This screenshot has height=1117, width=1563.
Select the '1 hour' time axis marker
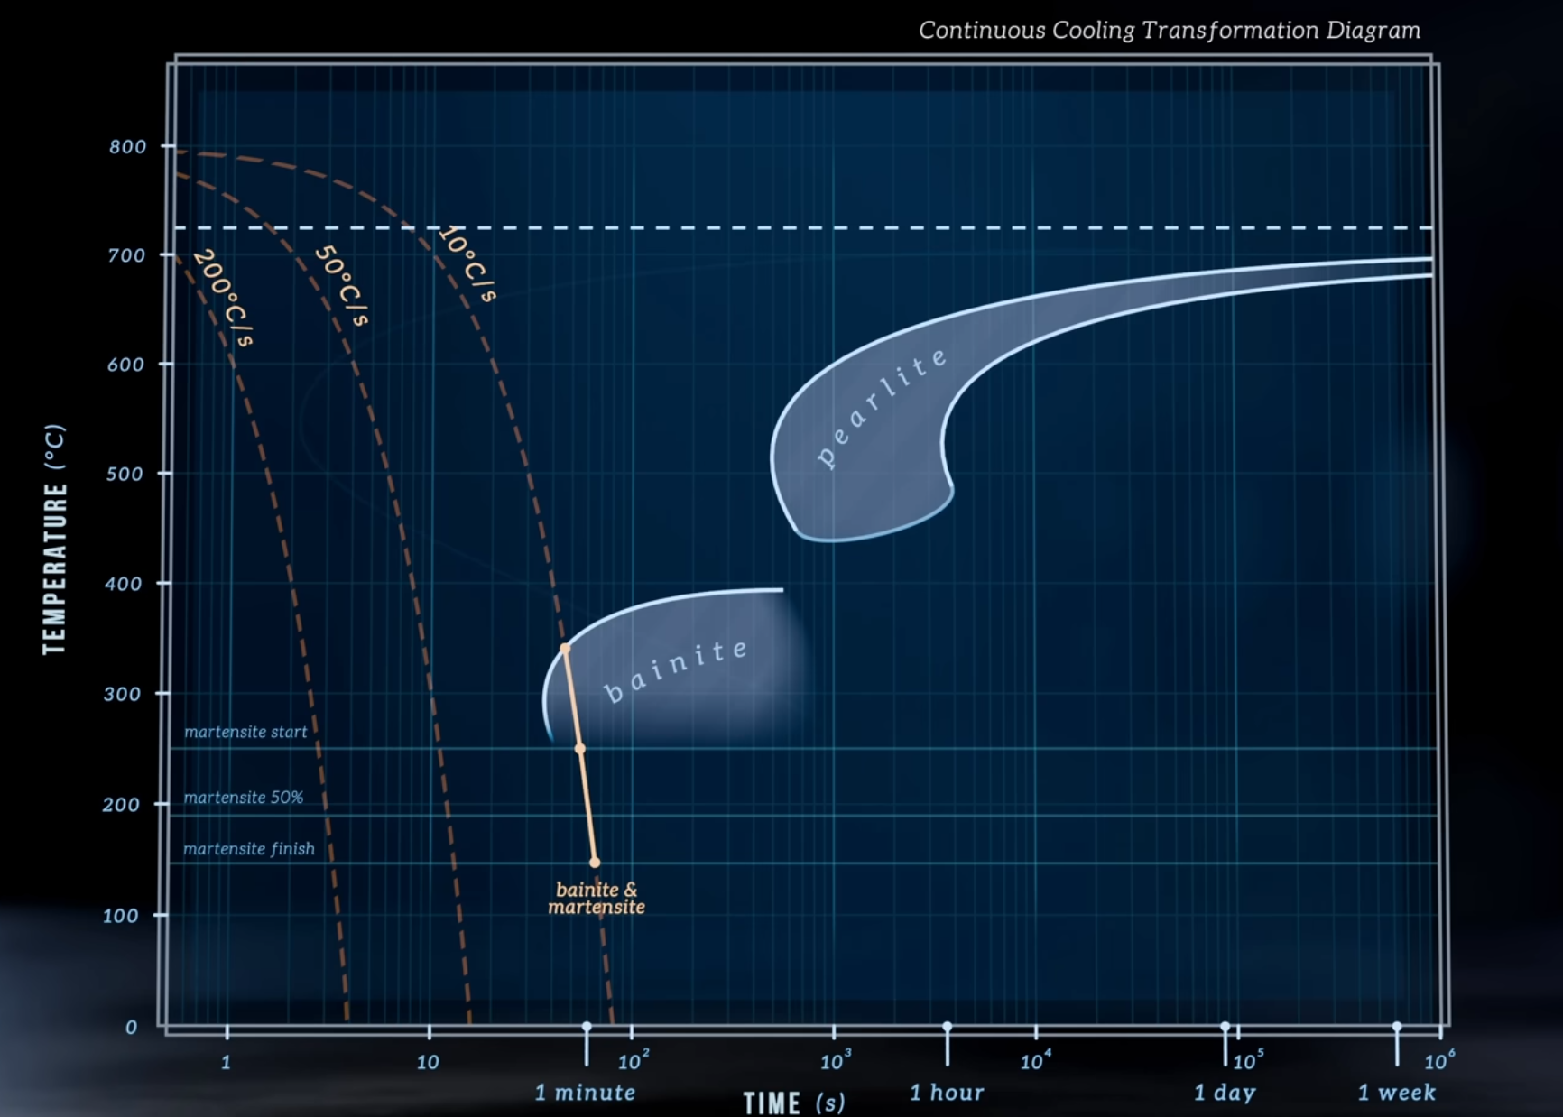pos(947,1093)
